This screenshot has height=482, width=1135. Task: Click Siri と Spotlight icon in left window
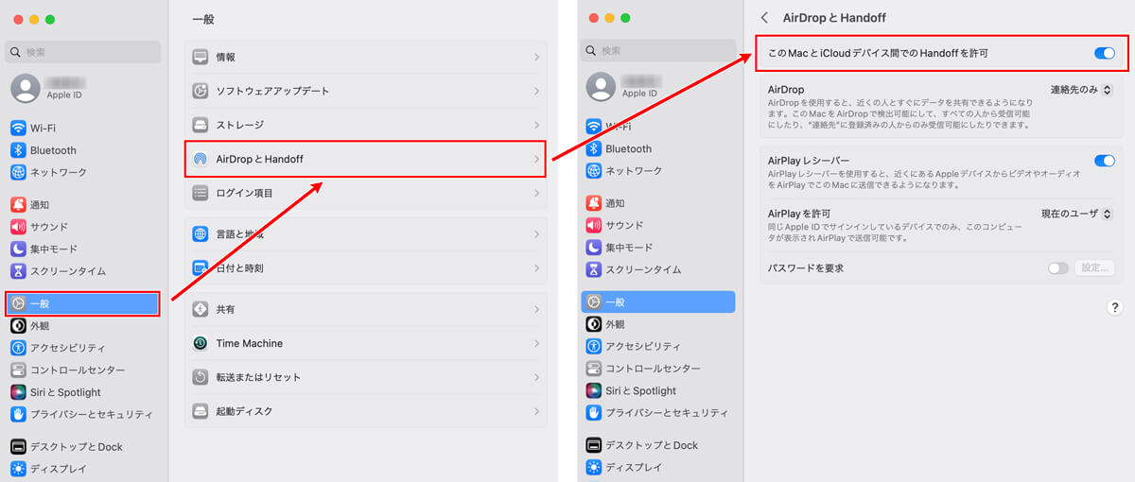[18, 392]
